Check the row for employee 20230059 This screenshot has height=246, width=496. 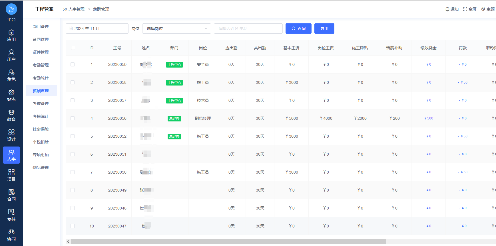73,64
